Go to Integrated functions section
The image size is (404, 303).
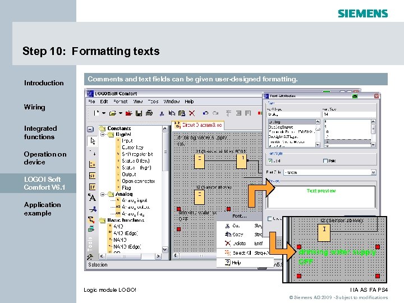(x=40, y=132)
